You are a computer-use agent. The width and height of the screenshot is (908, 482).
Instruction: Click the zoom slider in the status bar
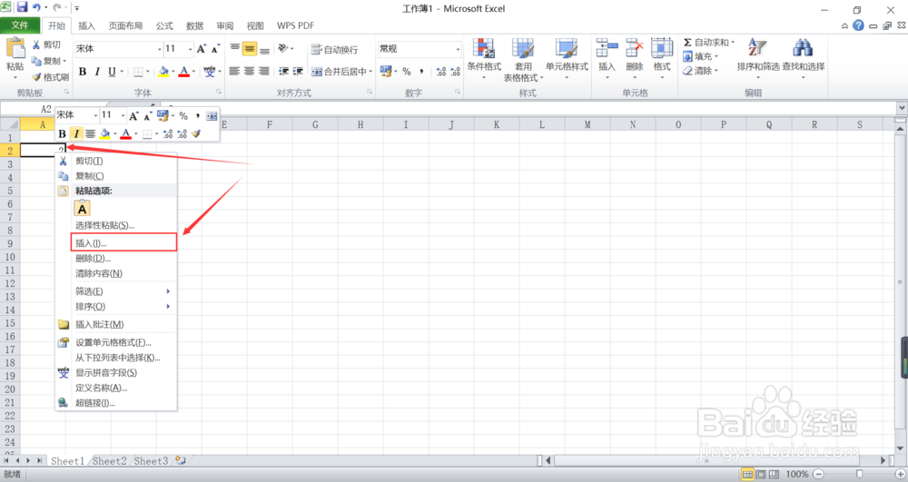[859, 475]
